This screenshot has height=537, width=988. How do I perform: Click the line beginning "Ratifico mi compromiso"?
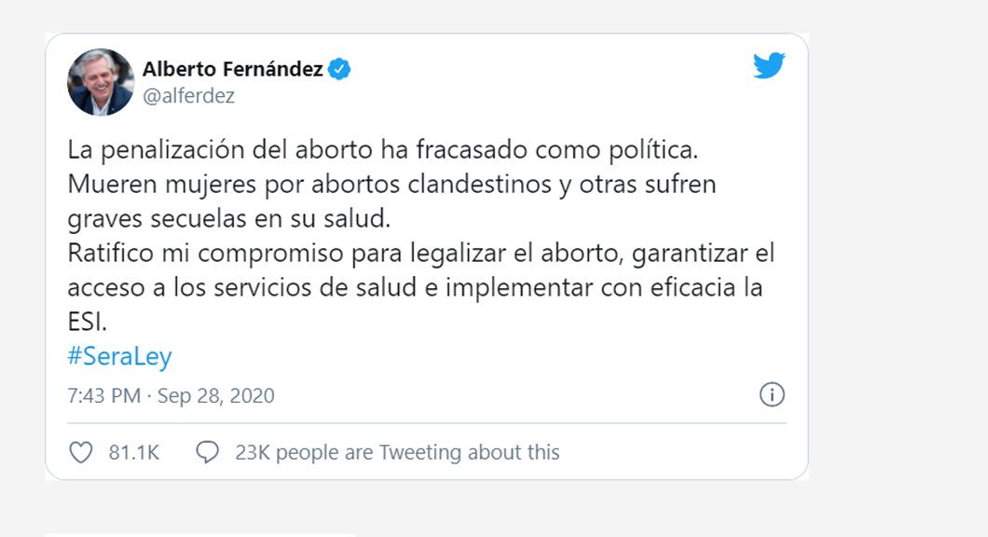(x=421, y=253)
